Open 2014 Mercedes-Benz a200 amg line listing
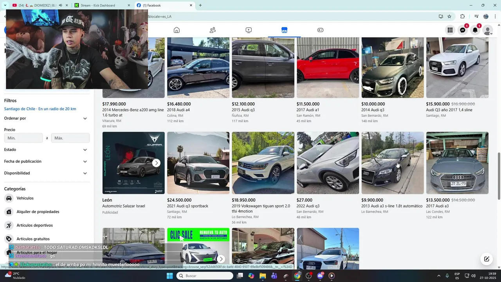The image size is (501, 282). 133,112
